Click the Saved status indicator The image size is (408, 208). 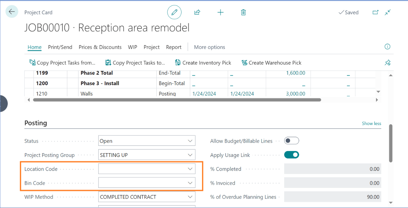pos(348,12)
